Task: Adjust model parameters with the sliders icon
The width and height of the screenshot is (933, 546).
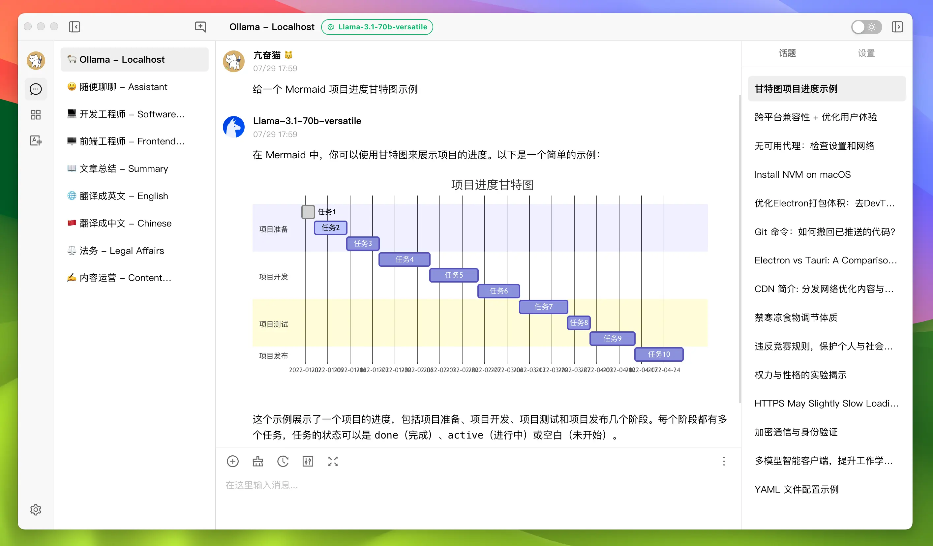Action: (308, 461)
